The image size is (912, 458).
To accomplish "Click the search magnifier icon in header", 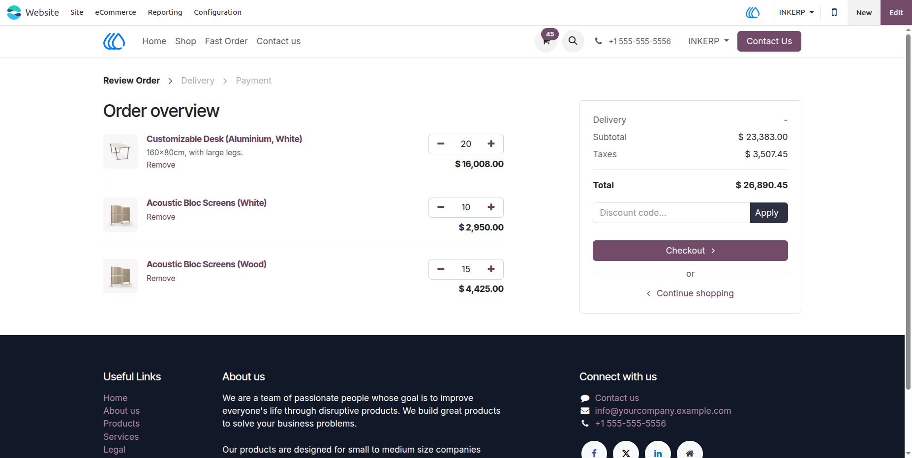I will 573,41.
